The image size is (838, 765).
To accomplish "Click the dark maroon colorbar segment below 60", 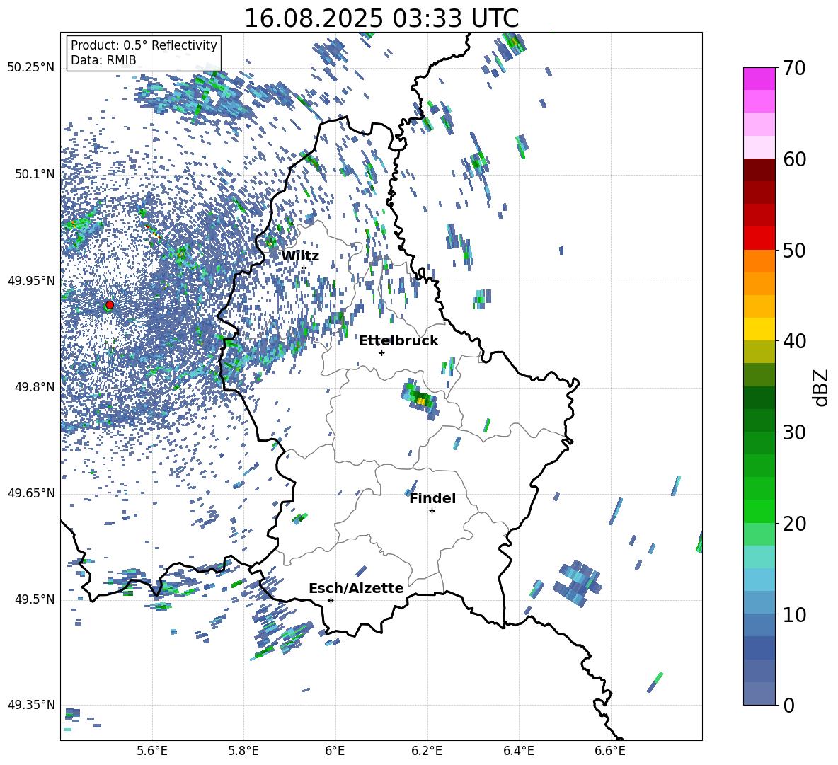I will (x=759, y=170).
